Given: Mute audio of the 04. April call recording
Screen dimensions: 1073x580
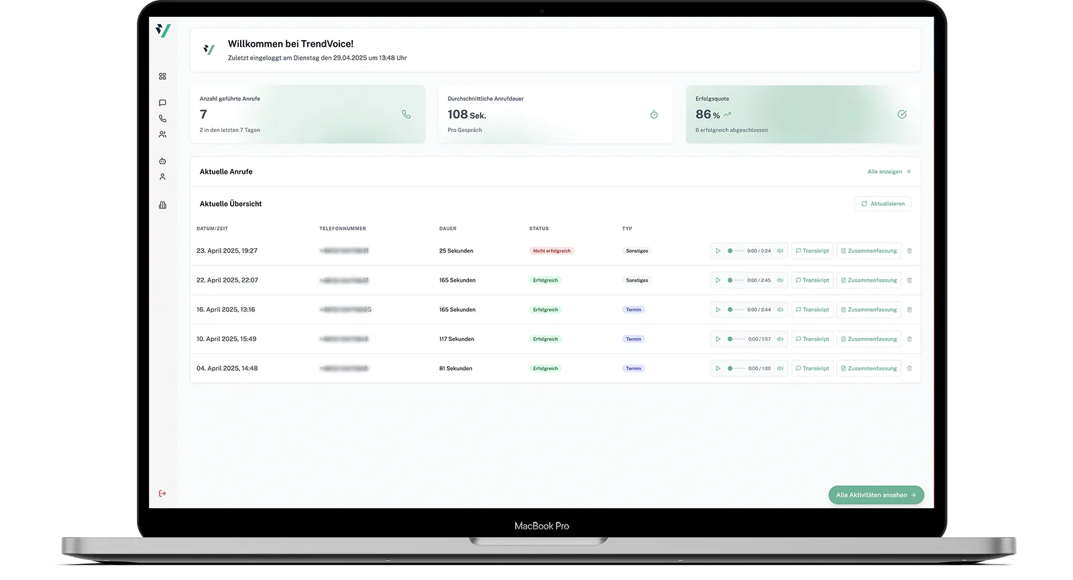Looking at the screenshot, I should coord(780,368).
